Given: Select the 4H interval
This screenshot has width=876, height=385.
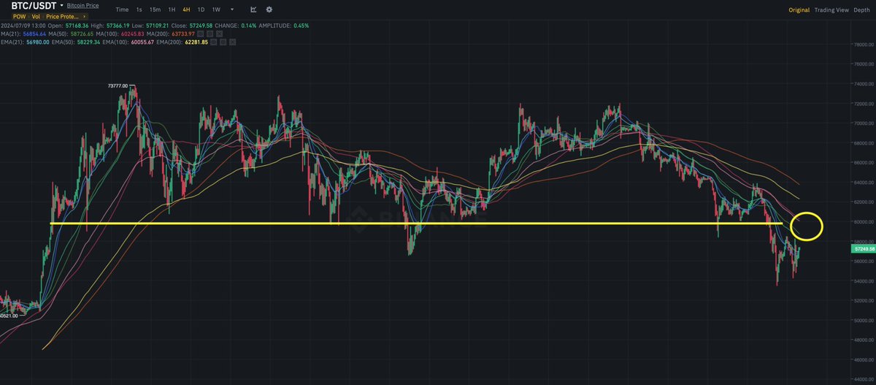Looking at the screenshot, I should tap(186, 9).
